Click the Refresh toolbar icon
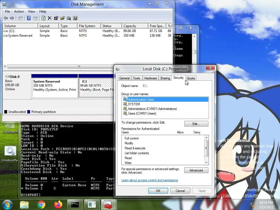280x210 pixels. 43,18
